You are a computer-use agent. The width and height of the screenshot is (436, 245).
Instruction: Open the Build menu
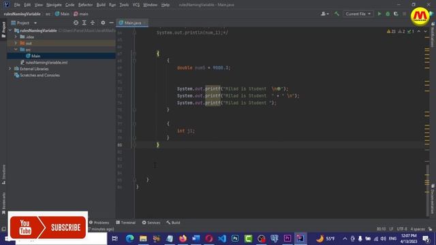101,5
